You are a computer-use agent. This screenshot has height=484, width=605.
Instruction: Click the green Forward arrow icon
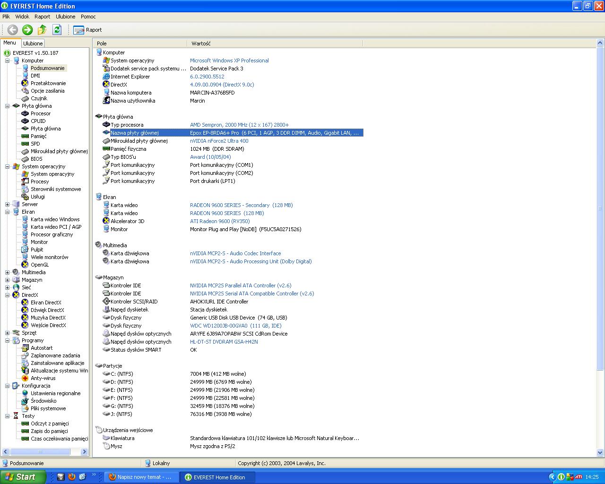click(x=27, y=30)
